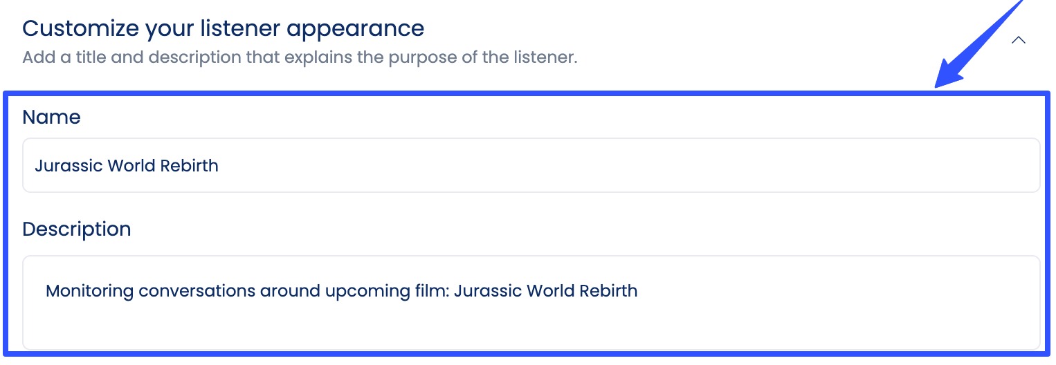The width and height of the screenshot is (1056, 365).
Task: Click the word "conversations" in the description
Action: (197, 290)
